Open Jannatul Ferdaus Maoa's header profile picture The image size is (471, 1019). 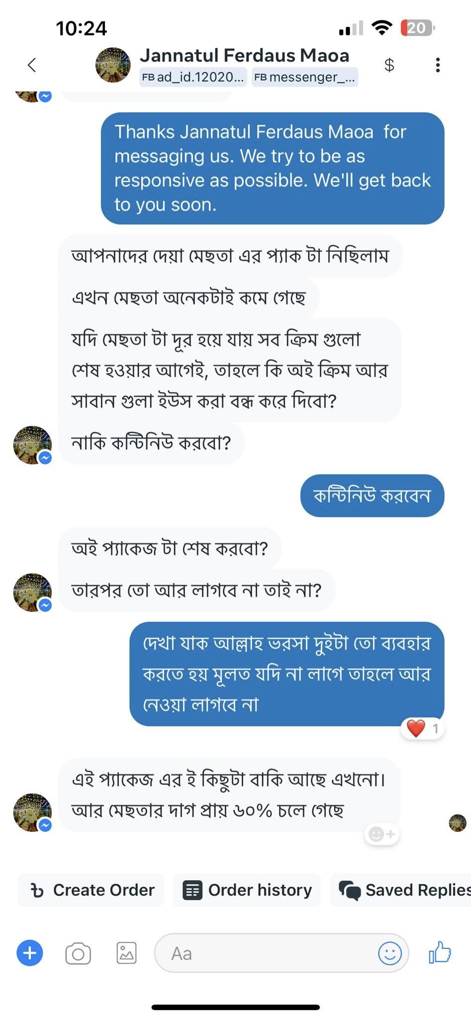point(113,65)
